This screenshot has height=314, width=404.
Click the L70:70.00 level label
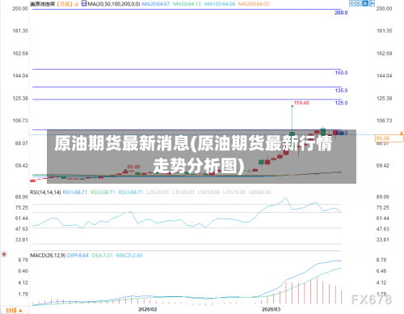(x=234, y=193)
